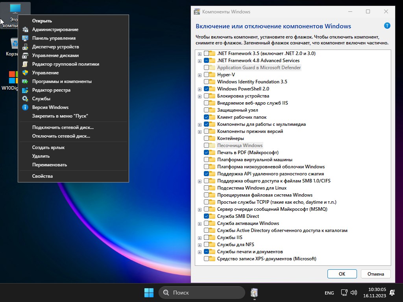Click the network icon in the system tray
This screenshot has height=302, width=403.
tap(344, 293)
